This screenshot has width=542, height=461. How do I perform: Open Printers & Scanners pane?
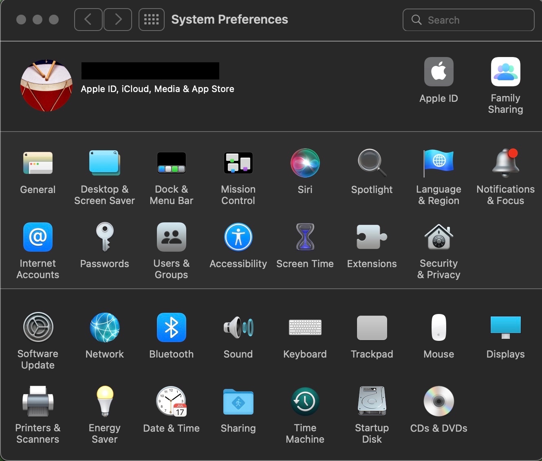38,401
